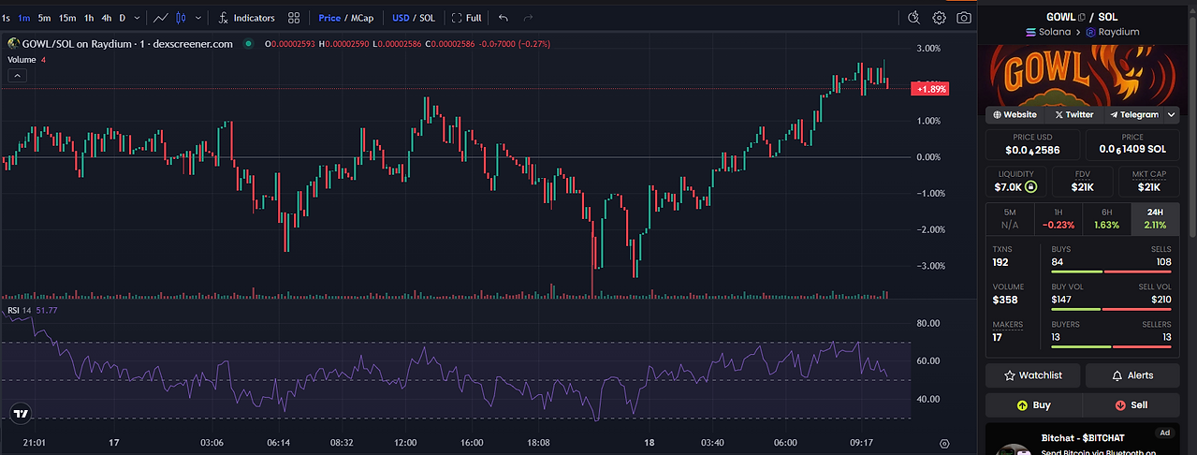Open chart settings gear

pos(939,18)
